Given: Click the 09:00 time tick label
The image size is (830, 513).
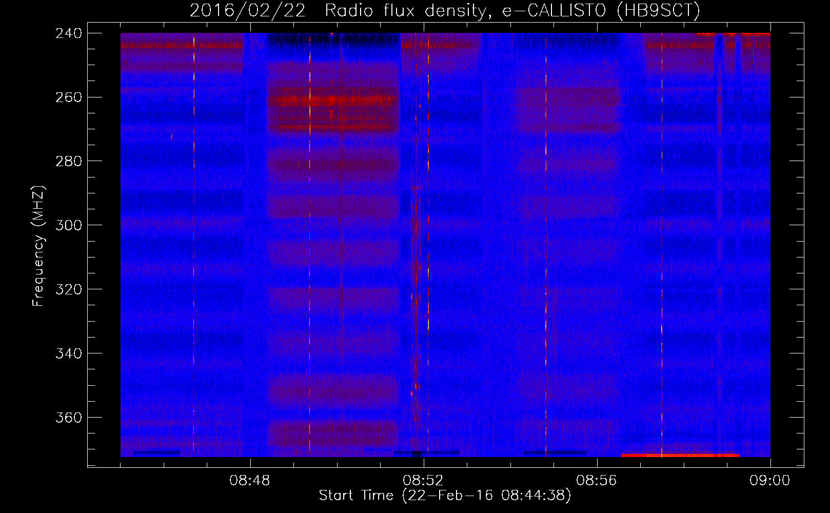Looking at the screenshot, I should [x=770, y=481].
